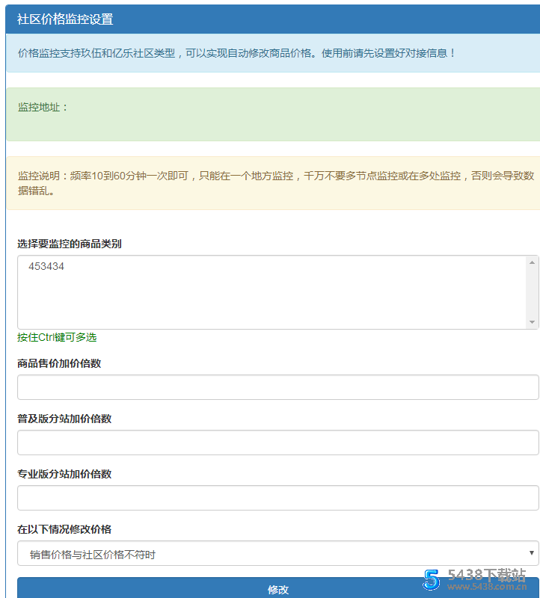Click the 普及版分站加价倍数 label text
The image size is (540, 598).
(64, 419)
